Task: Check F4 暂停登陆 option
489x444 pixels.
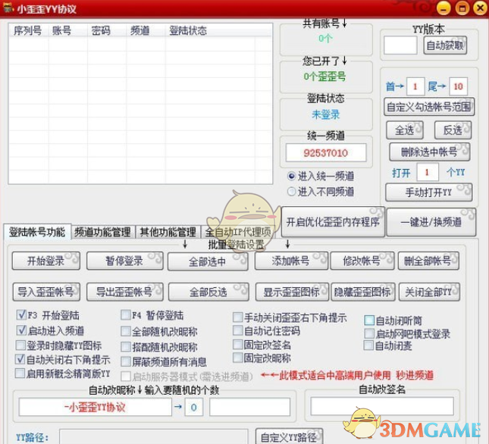Action: coord(126,315)
